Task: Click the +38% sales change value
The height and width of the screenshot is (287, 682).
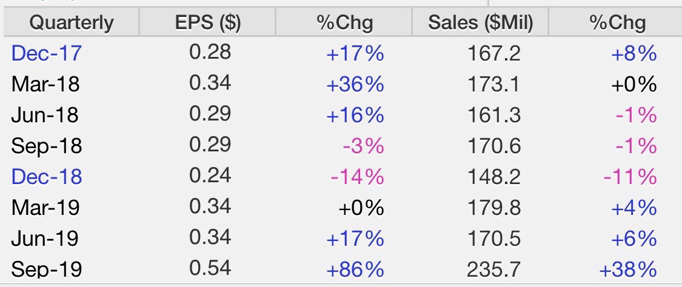Action: [627, 269]
